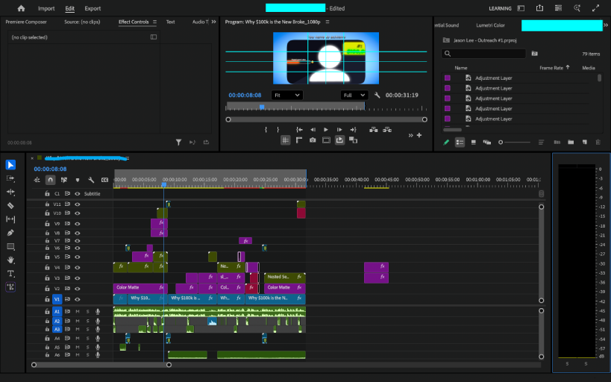Select the Razor tool

[x=10, y=205]
